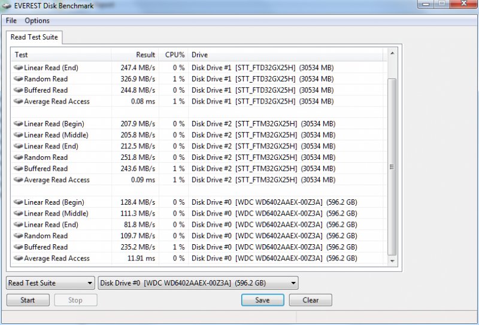Click disk icon beside 109.7 MB/s Random Read
Image resolution: width=479 pixels, height=325 pixels.
[x=19, y=235]
